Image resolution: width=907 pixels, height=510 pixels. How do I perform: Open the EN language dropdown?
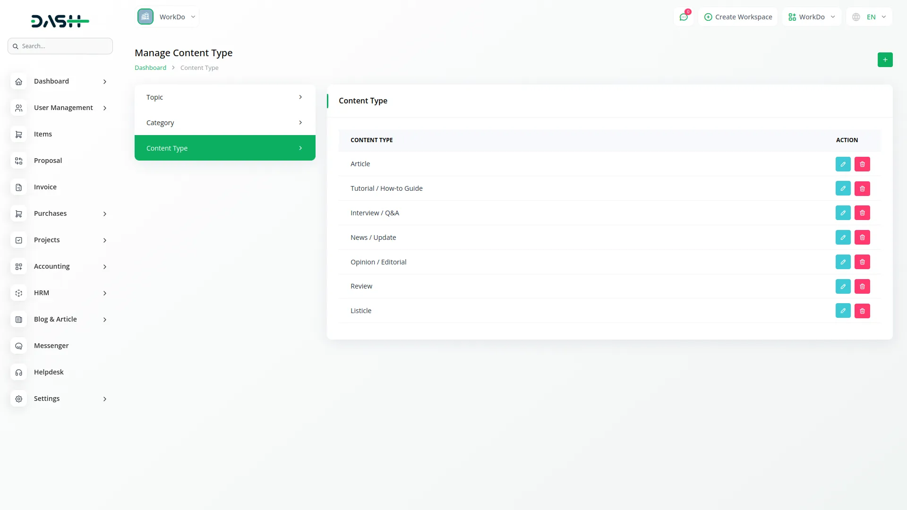tap(869, 17)
